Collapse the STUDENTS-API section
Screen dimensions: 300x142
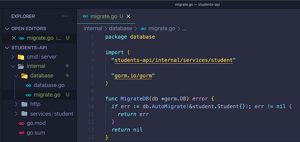7,48
